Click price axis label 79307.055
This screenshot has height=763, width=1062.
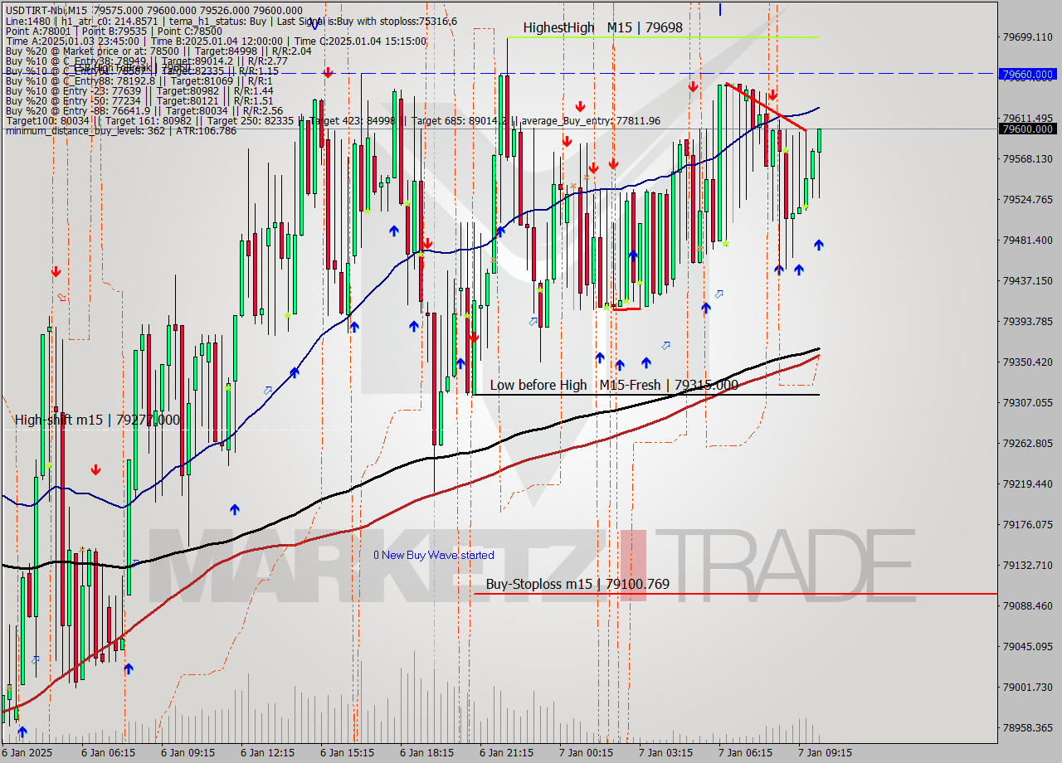(x=1028, y=403)
